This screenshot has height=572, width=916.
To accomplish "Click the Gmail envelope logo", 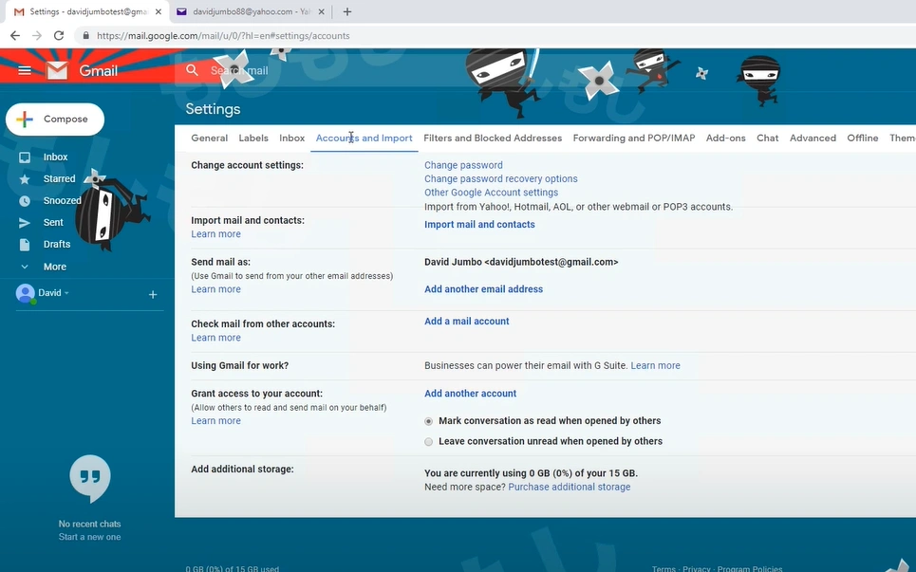I will point(57,70).
